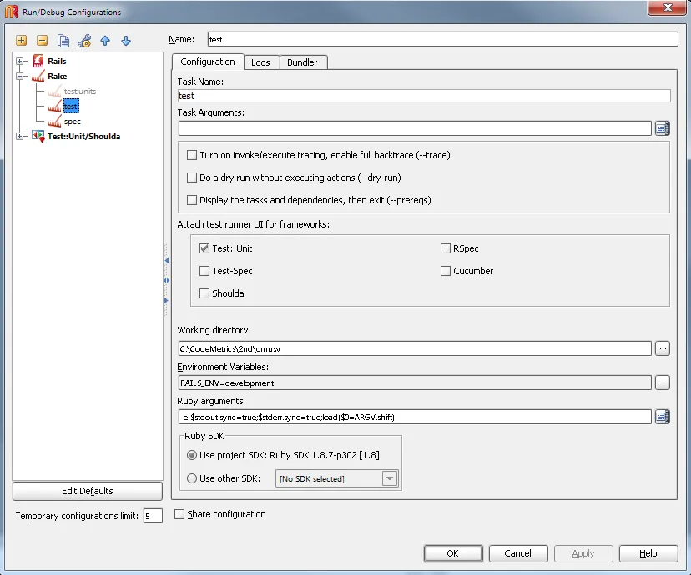
Task: Select the test configuration in tree
Action: pyautogui.click(x=70, y=107)
